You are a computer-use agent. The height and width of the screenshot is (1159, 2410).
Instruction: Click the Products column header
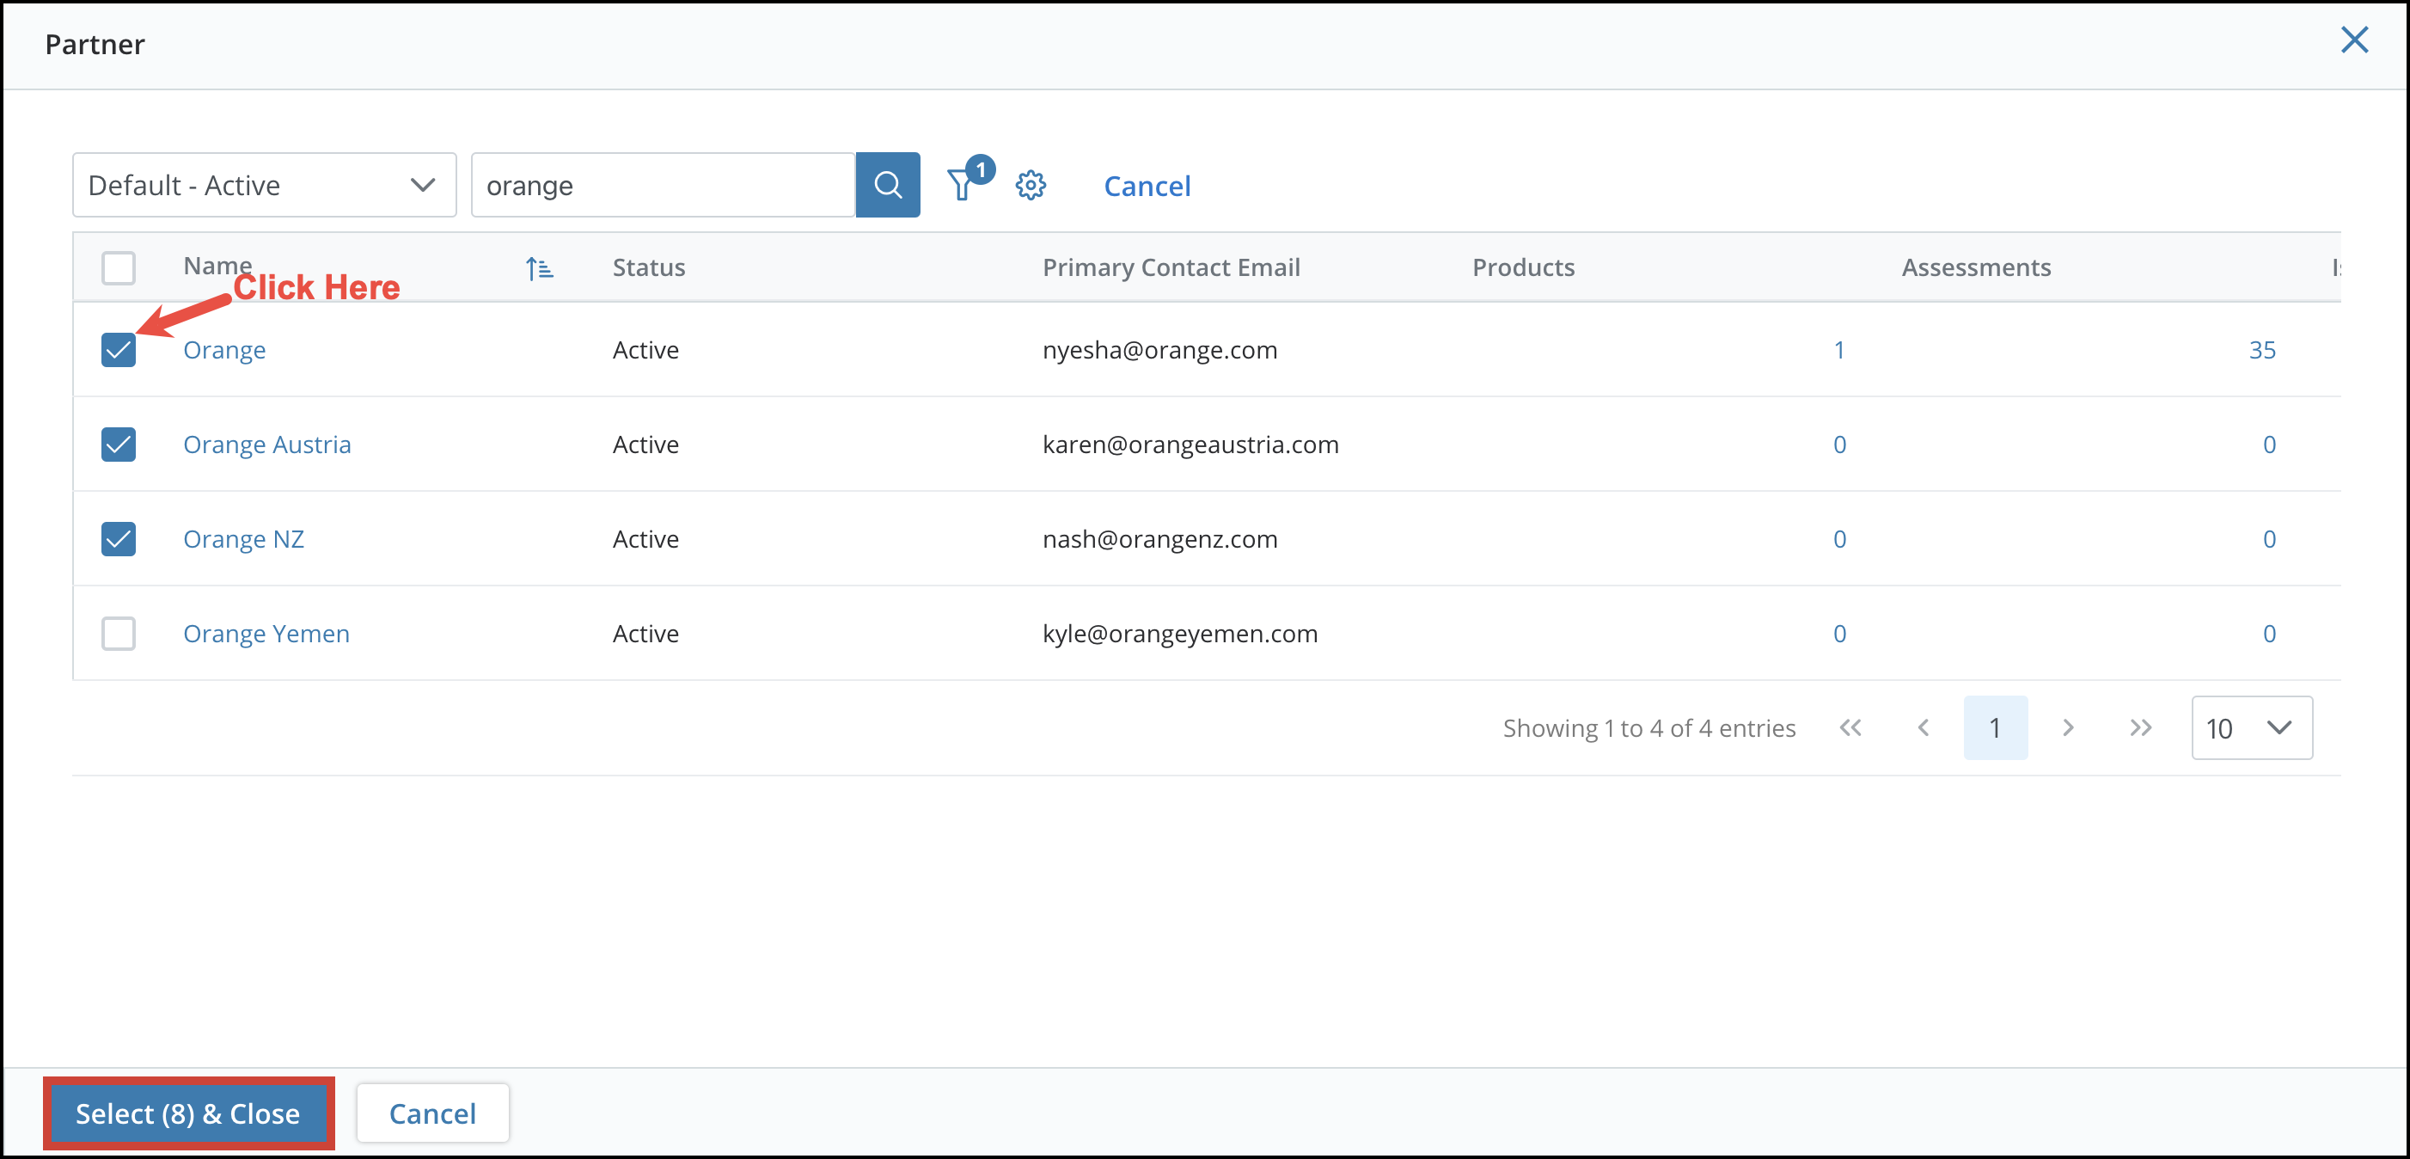point(1523,267)
